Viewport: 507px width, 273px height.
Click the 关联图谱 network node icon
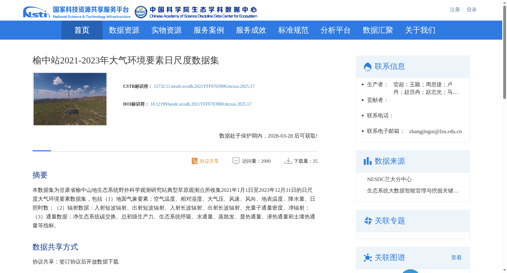[x=368, y=257]
